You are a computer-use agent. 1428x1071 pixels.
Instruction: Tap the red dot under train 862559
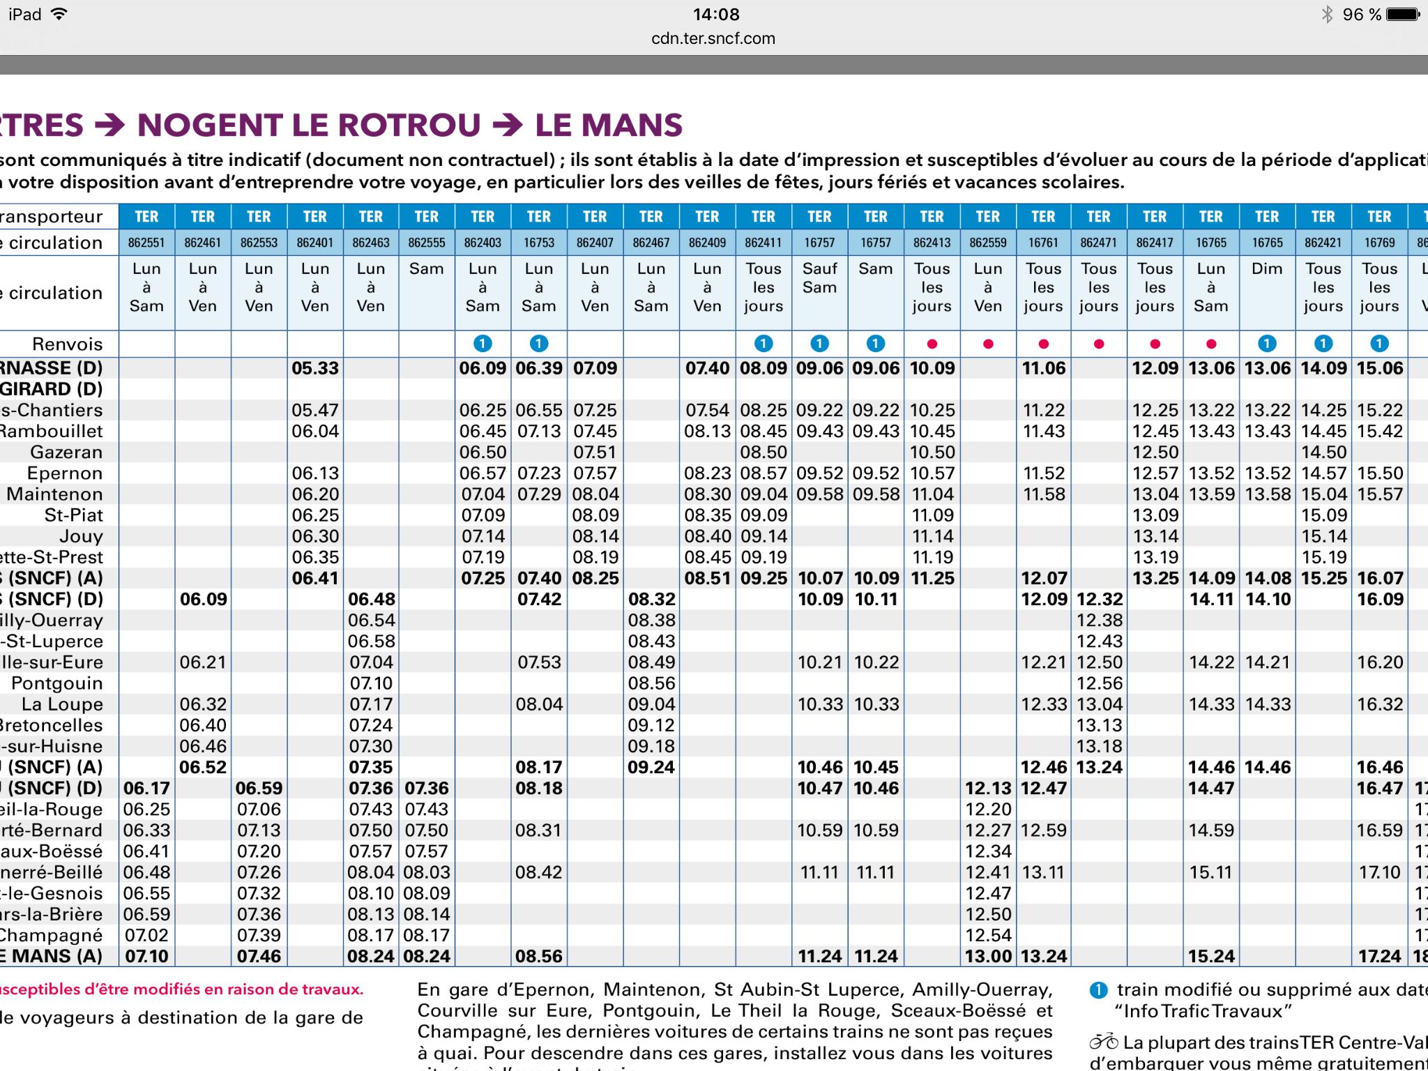point(988,344)
